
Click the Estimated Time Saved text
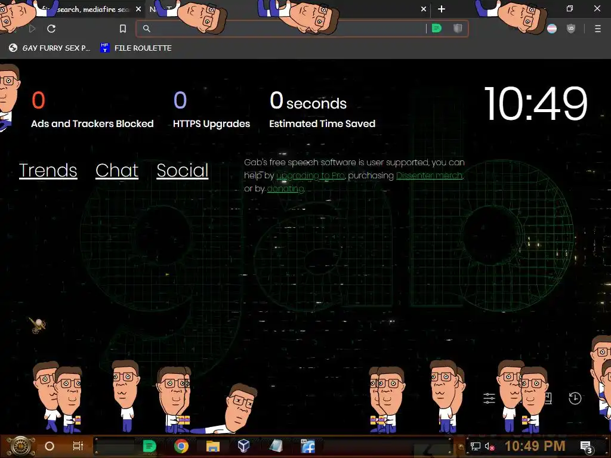tap(322, 124)
